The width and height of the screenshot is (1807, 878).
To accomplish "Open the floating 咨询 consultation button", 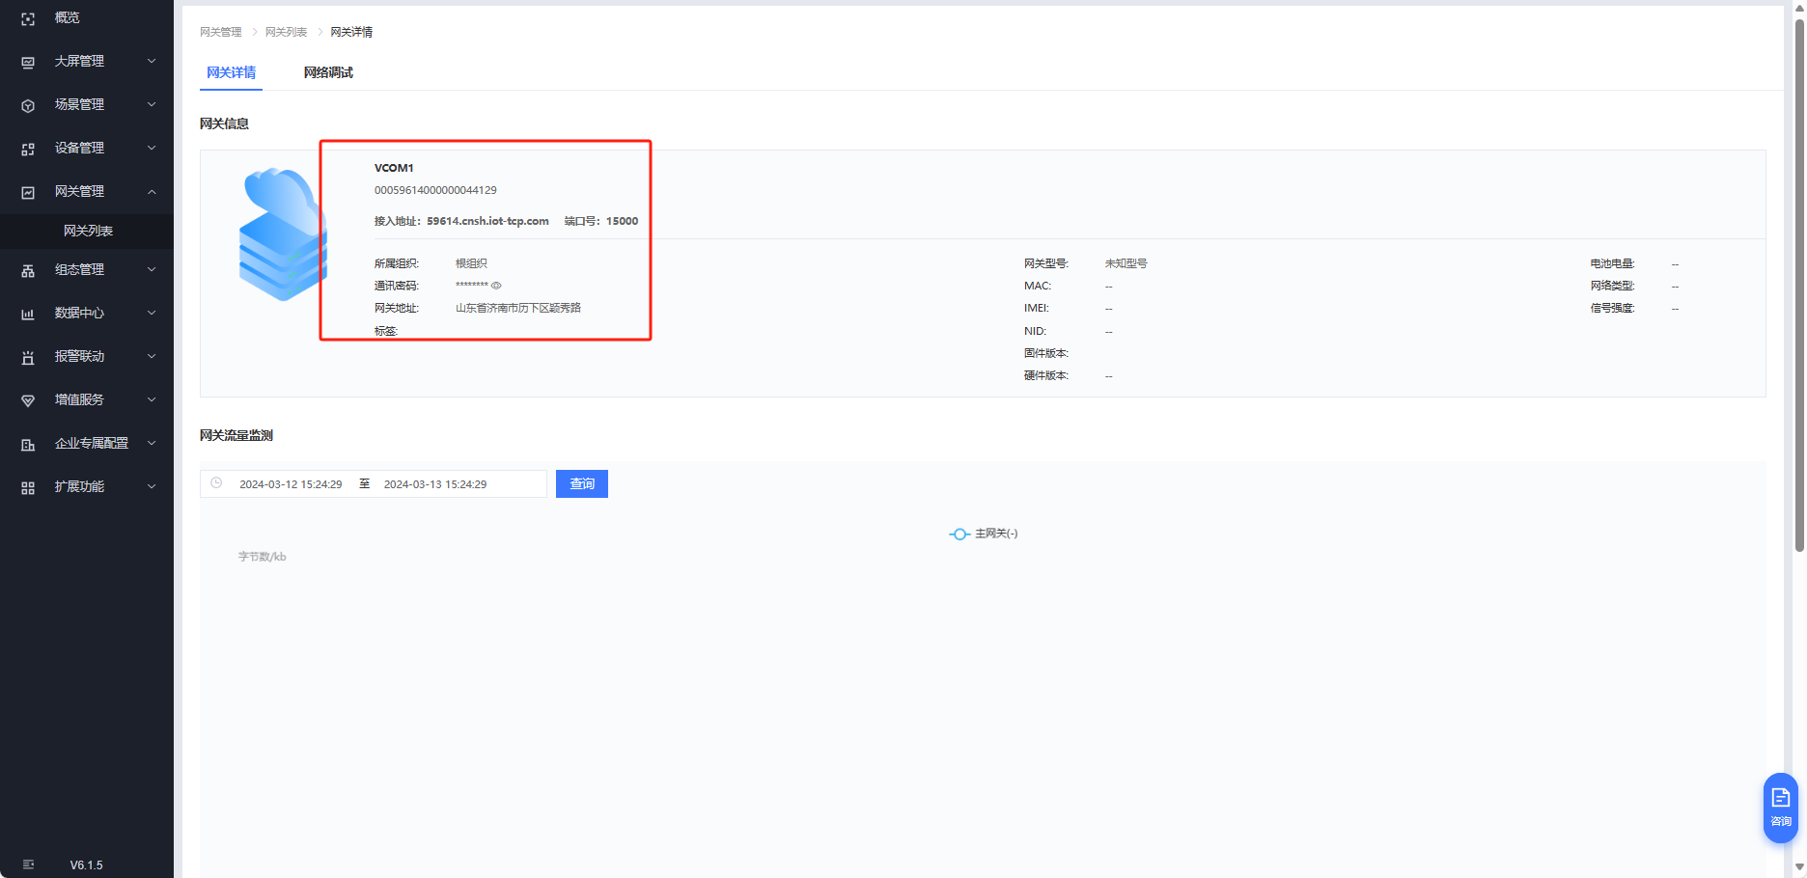I will point(1780,808).
